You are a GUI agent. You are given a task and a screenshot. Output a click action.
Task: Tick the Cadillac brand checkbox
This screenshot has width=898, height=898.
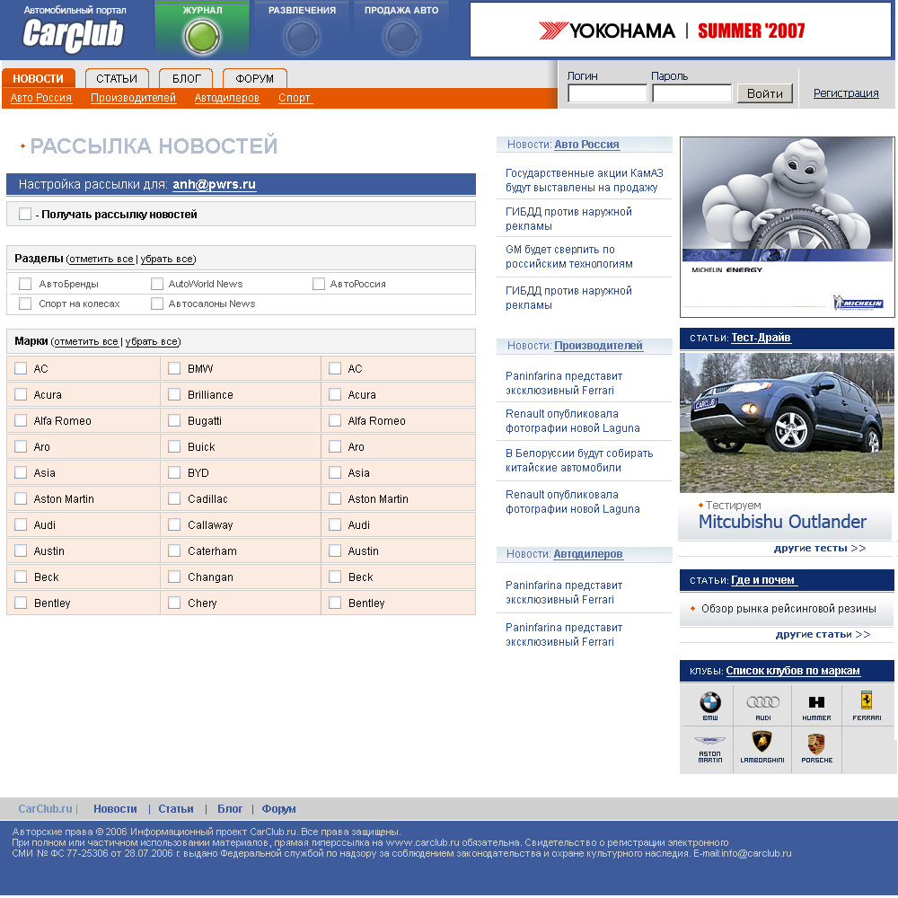174,498
